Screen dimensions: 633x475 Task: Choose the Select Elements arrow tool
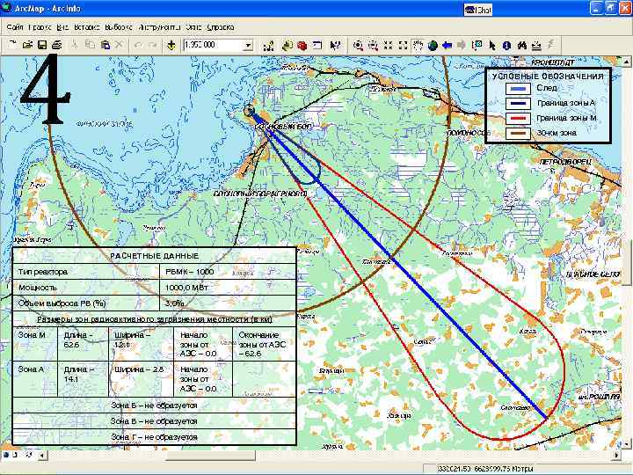[x=492, y=46]
